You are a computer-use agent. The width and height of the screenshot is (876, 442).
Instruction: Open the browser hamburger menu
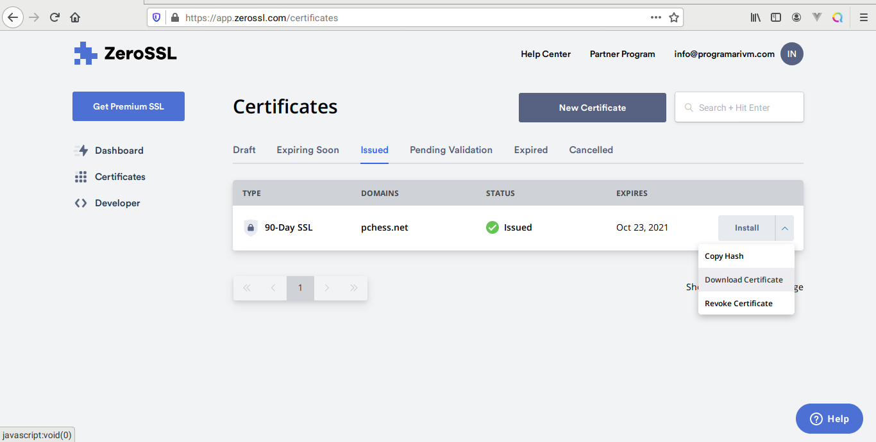point(863,18)
